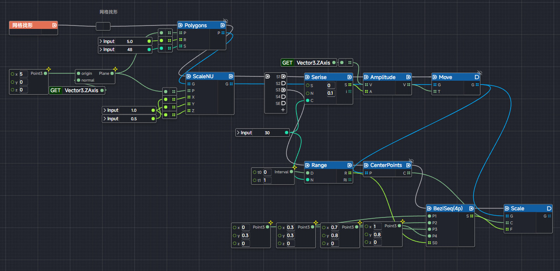
Task: Select the Range node title
Action: click(x=319, y=165)
